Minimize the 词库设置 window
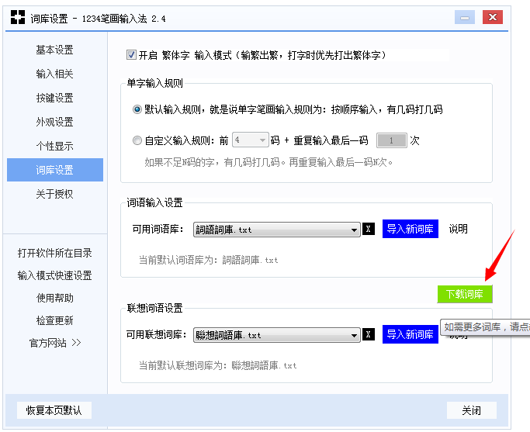The image size is (530, 432). 465,17
